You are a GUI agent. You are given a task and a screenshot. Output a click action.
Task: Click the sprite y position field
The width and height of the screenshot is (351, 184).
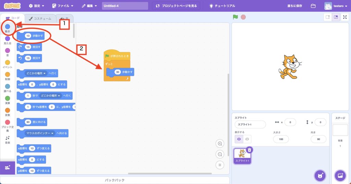click(320, 122)
